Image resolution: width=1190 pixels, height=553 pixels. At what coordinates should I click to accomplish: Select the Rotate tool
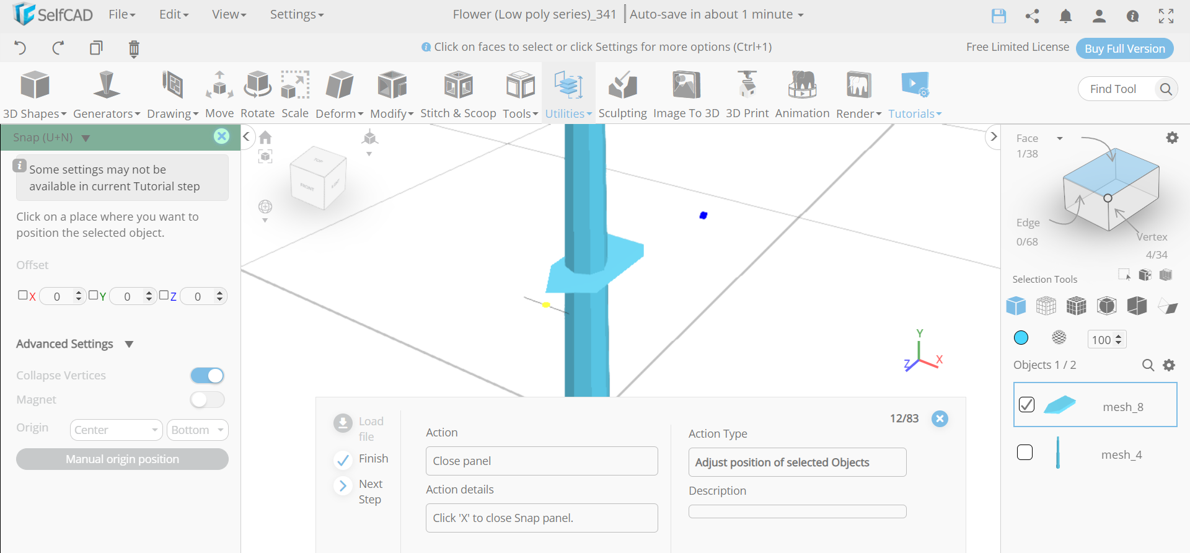click(257, 94)
